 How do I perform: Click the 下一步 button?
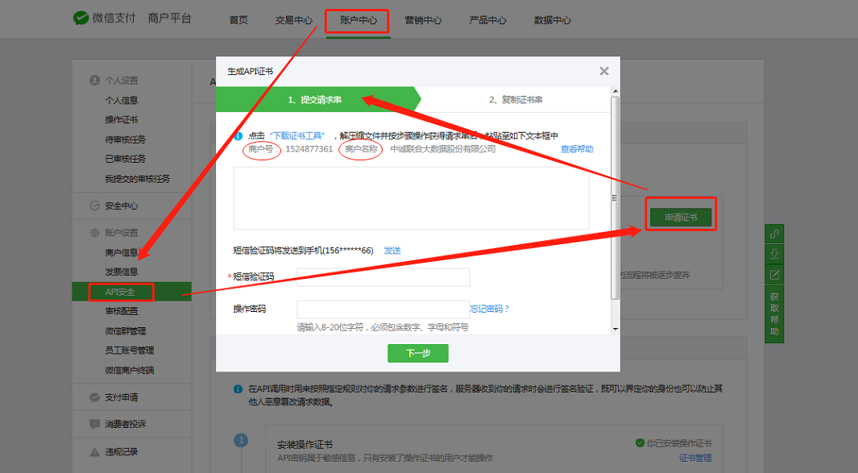point(417,353)
